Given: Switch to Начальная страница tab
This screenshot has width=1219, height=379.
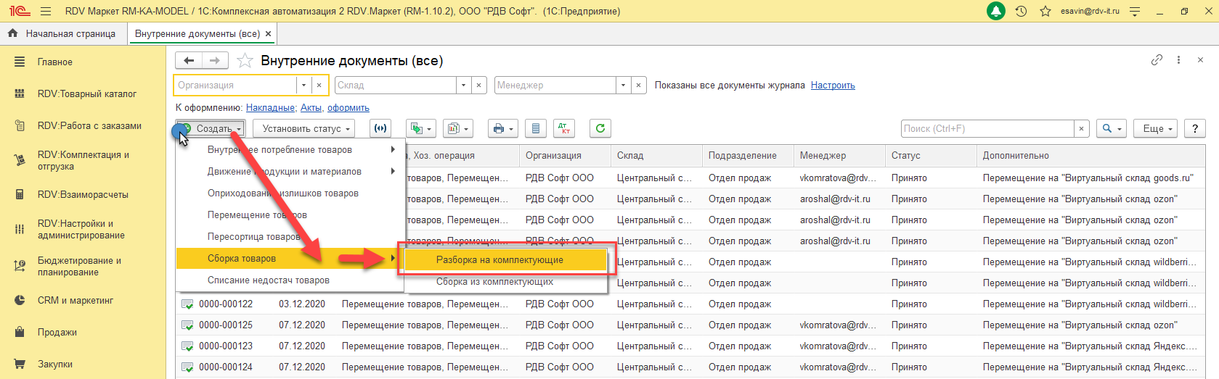Looking at the screenshot, I should point(63,33).
